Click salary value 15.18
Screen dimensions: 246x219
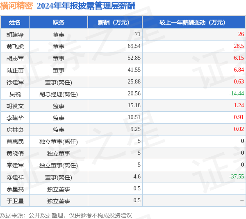(x=134, y=105)
